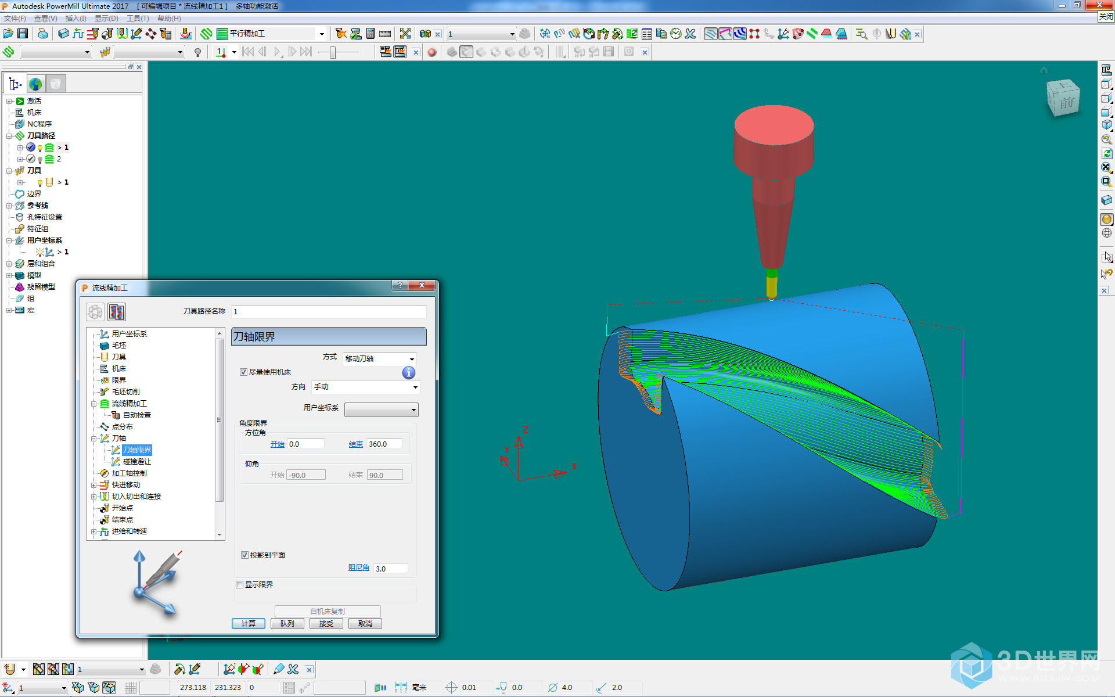This screenshot has width=1115, height=697.
Task: Open project folder icon in toolbar
Action: (x=8, y=34)
